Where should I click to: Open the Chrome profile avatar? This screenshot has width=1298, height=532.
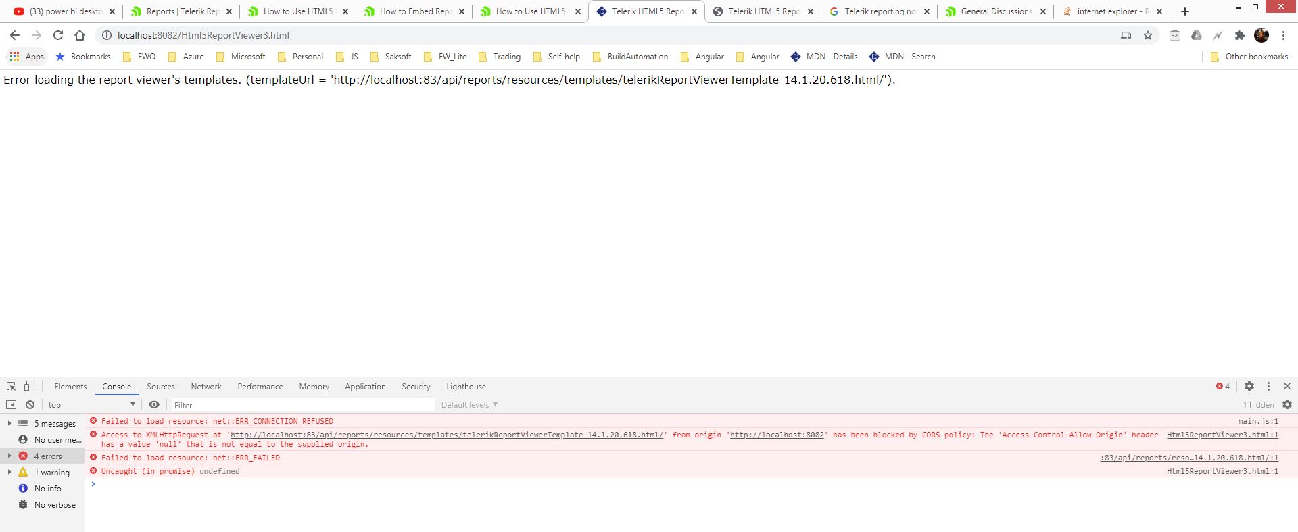[x=1261, y=35]
